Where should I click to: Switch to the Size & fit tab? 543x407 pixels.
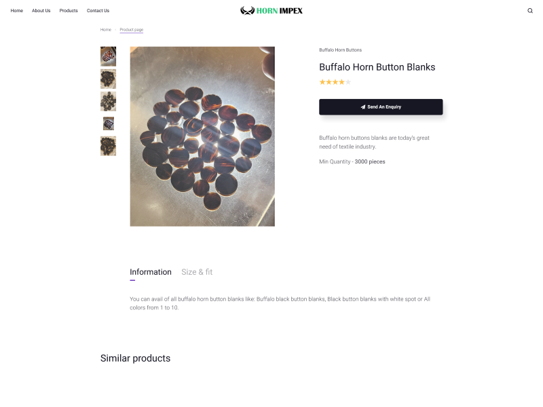click(x=197, y=272)
